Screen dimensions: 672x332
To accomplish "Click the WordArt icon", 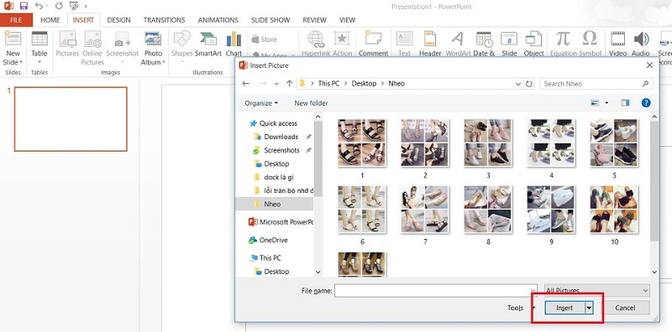I will (x=457, y=39).
